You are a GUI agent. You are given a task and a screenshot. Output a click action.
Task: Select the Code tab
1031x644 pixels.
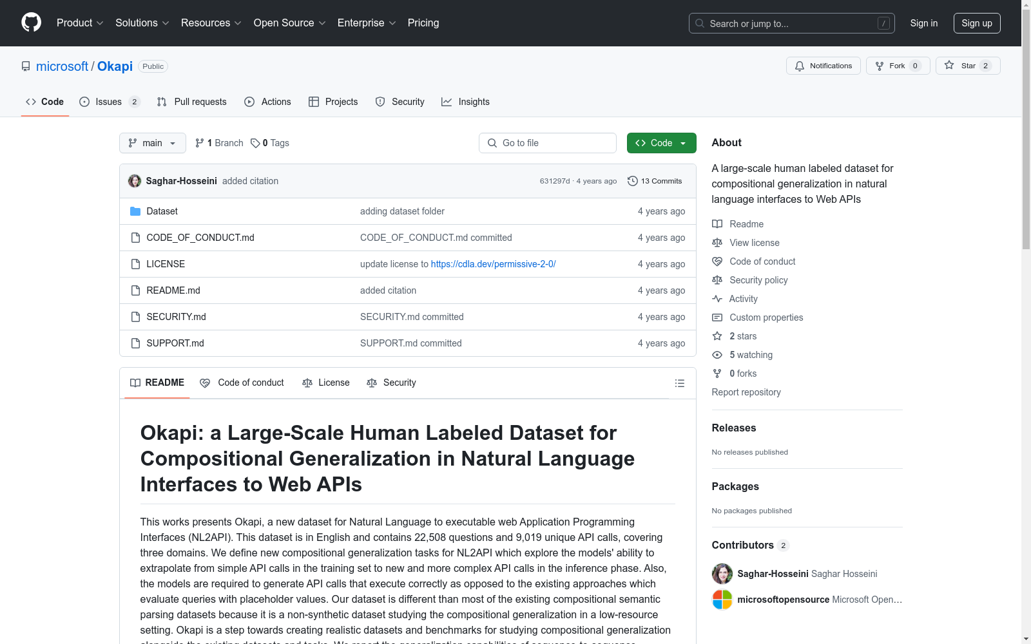45,102
